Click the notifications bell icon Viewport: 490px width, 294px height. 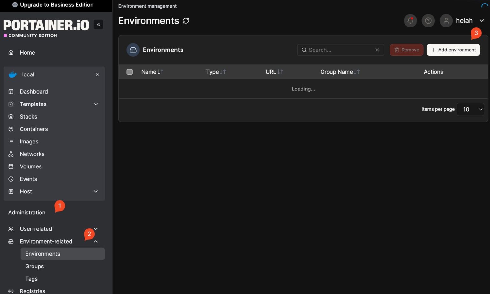[x=410, y=21]
